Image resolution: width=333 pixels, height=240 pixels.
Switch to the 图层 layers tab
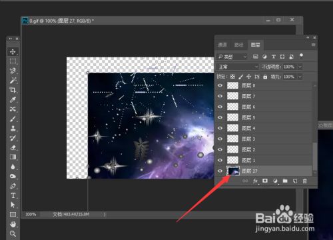click(x=256, y=45)
